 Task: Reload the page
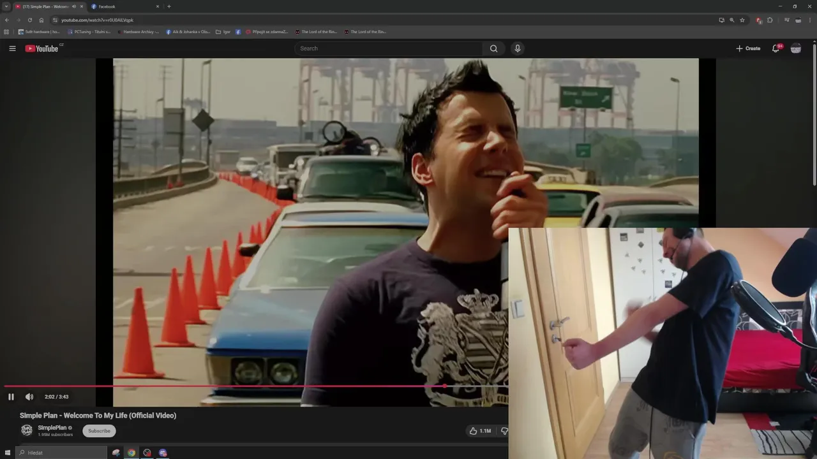tap(29, 20)
